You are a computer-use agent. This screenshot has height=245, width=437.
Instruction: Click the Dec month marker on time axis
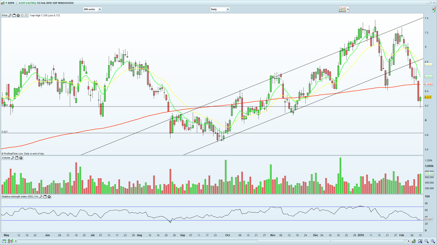(315, 235)
